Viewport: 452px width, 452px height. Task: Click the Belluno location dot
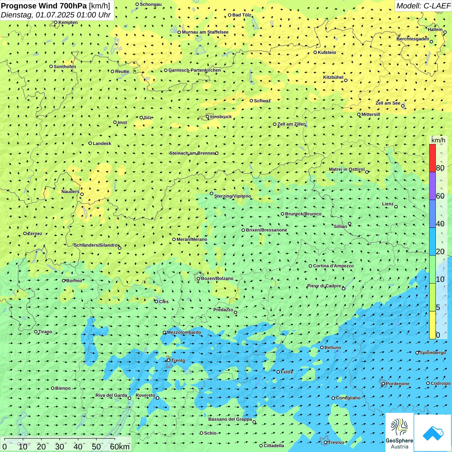tap(322, 347)
